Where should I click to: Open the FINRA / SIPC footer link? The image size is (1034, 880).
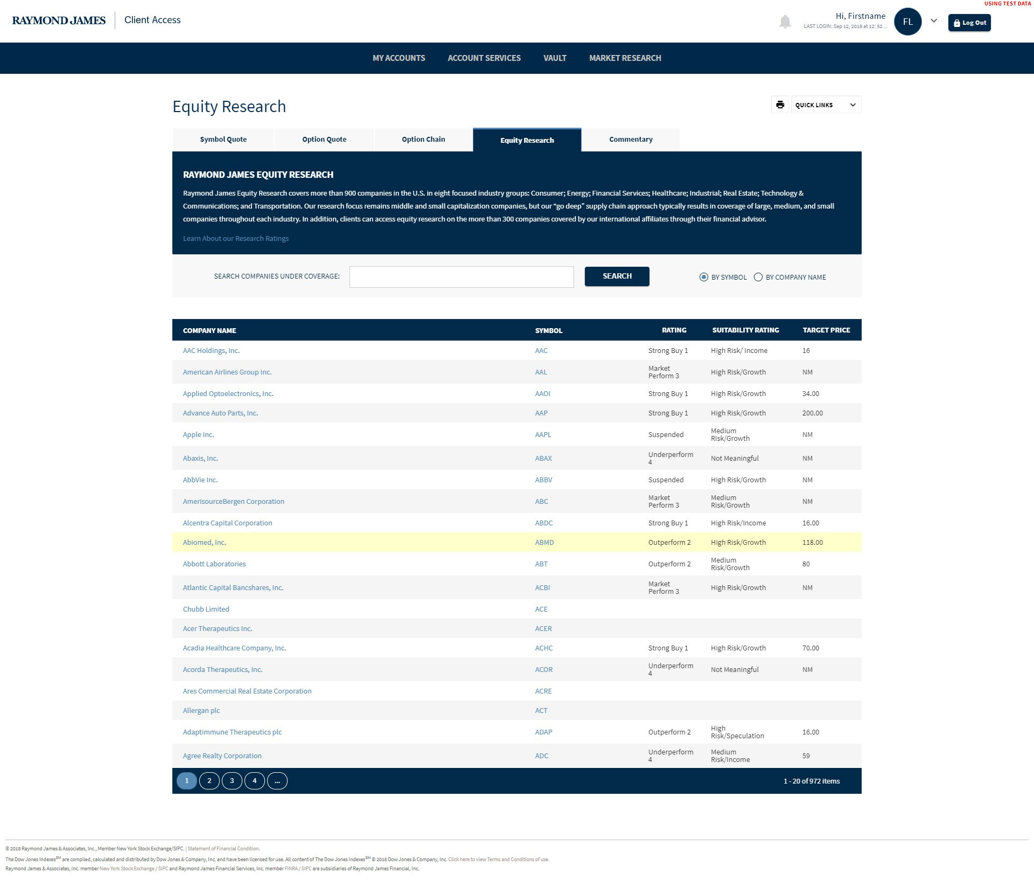pyautogui.click(x=298, y=868)
